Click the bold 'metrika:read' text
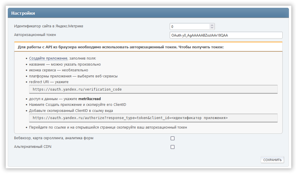Image resolution: width=297 pixels, height=174 pixels. pyautogui.click(x=89, y=99)
